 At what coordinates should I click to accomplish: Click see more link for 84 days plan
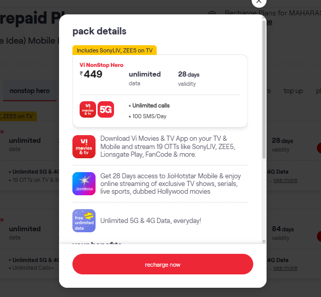coord(285,268)
